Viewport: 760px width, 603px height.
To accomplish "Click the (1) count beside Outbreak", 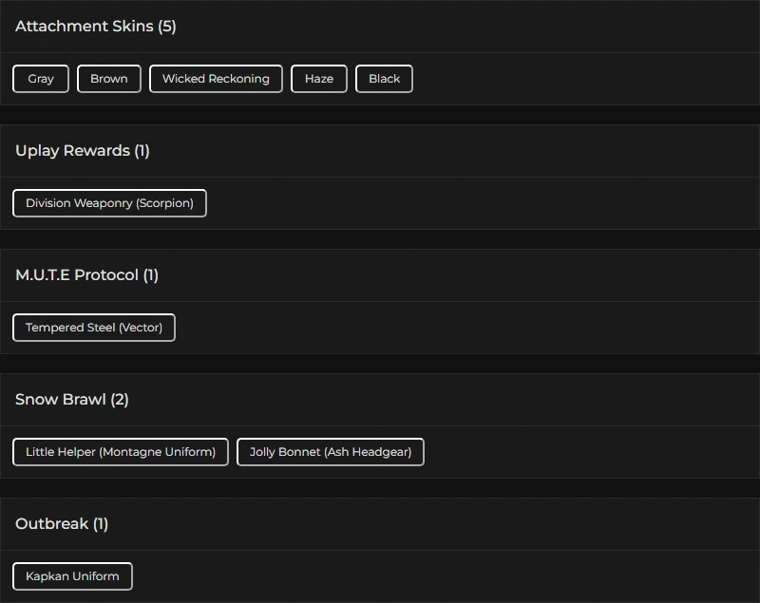I will [x=101, y=524].
